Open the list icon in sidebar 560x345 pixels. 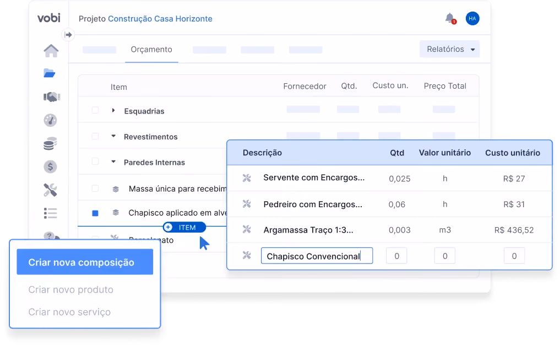click(50, 213)
